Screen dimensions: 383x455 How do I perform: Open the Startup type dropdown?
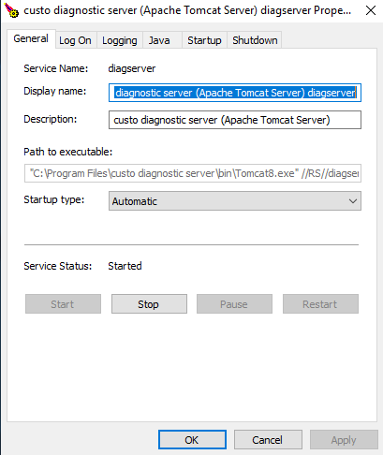(x=235, y=201)
